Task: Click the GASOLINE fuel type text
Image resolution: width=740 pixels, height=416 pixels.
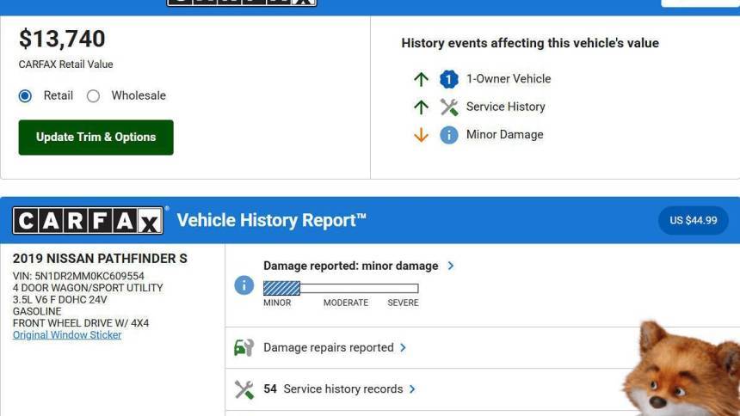Action: pos(37,311)
